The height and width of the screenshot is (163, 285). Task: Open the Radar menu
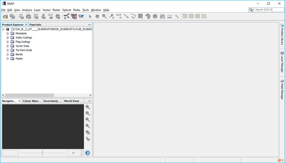[77, 10]
